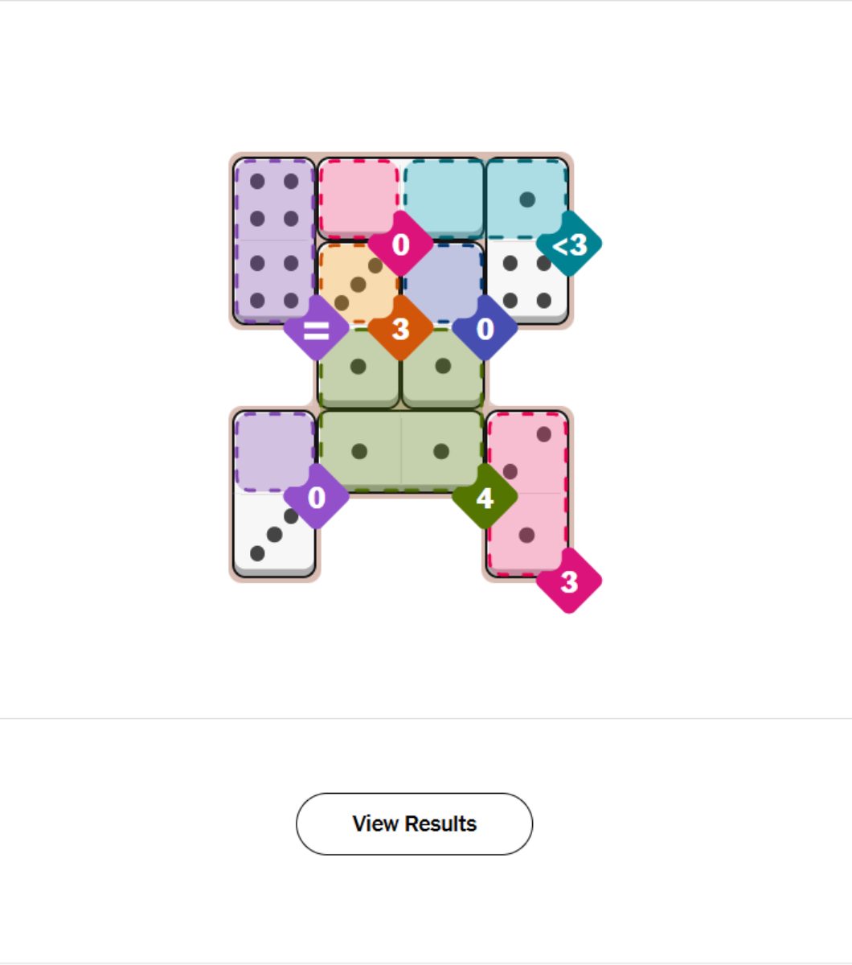The width and height of the screenshot is (852, 965).
Task: Click the blank pink cell
Action: click(x=357, y=195)
